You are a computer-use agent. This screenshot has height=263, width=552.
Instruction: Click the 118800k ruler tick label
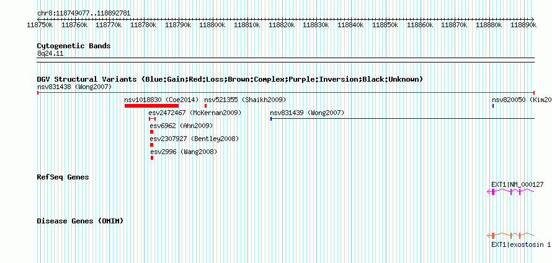213,25
